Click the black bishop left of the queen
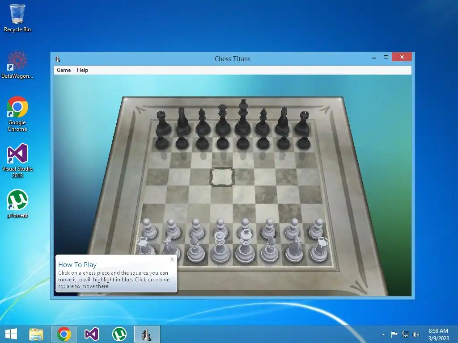 coord(203,122)
